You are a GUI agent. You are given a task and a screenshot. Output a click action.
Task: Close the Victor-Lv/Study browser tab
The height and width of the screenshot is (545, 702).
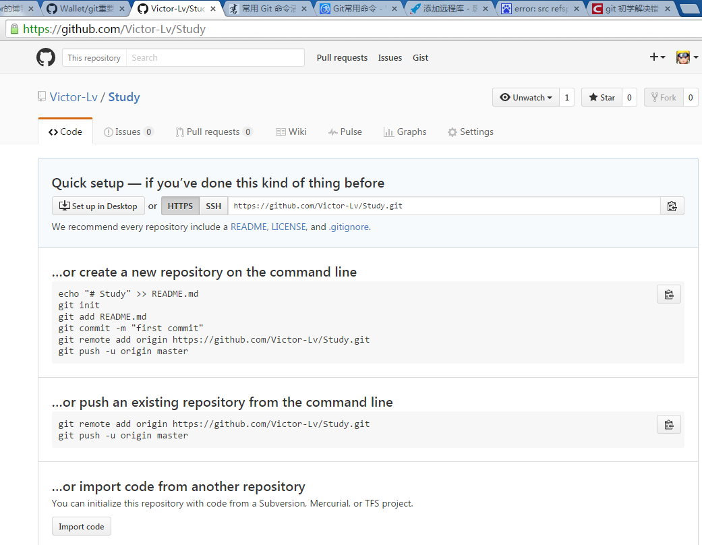coord(213,9)
